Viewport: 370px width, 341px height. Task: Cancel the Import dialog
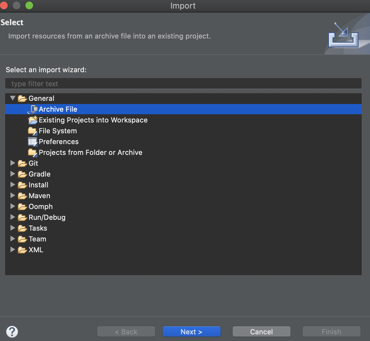pos(261,332)
